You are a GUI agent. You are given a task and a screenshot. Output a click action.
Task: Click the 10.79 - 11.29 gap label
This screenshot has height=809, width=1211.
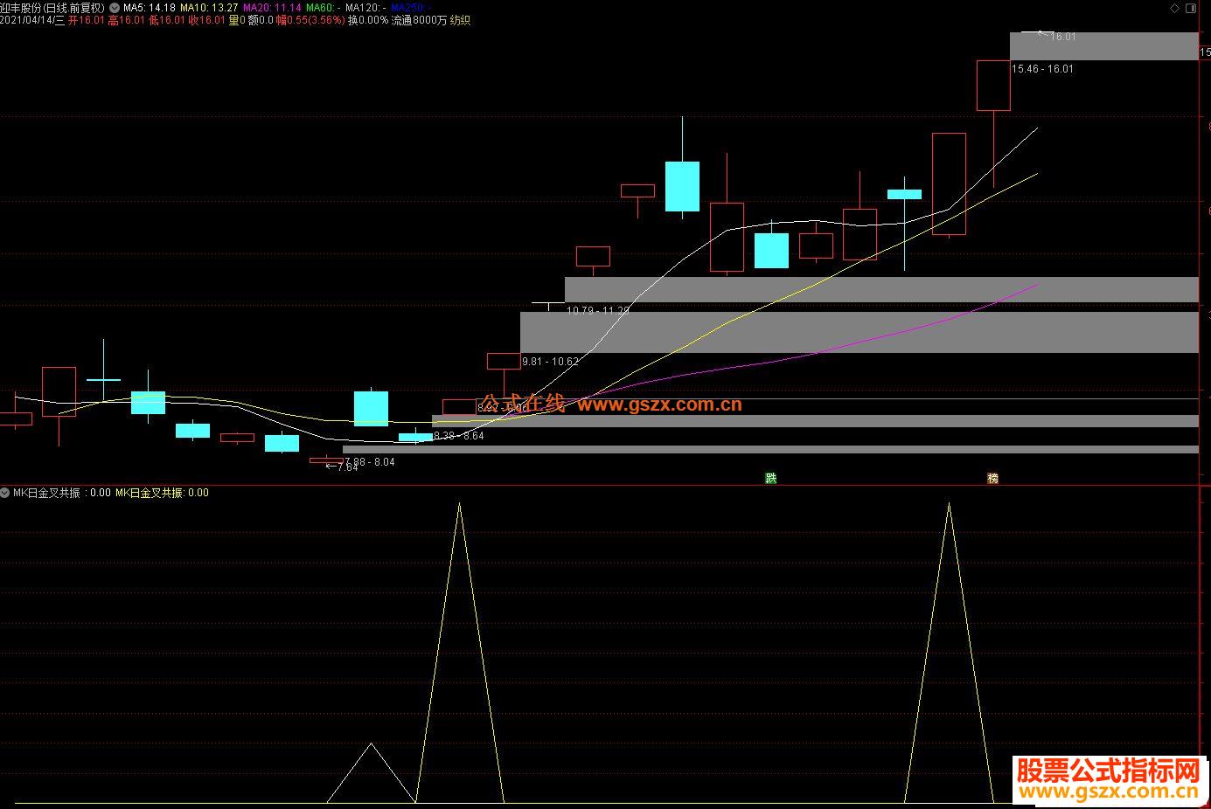pos(598,310)
